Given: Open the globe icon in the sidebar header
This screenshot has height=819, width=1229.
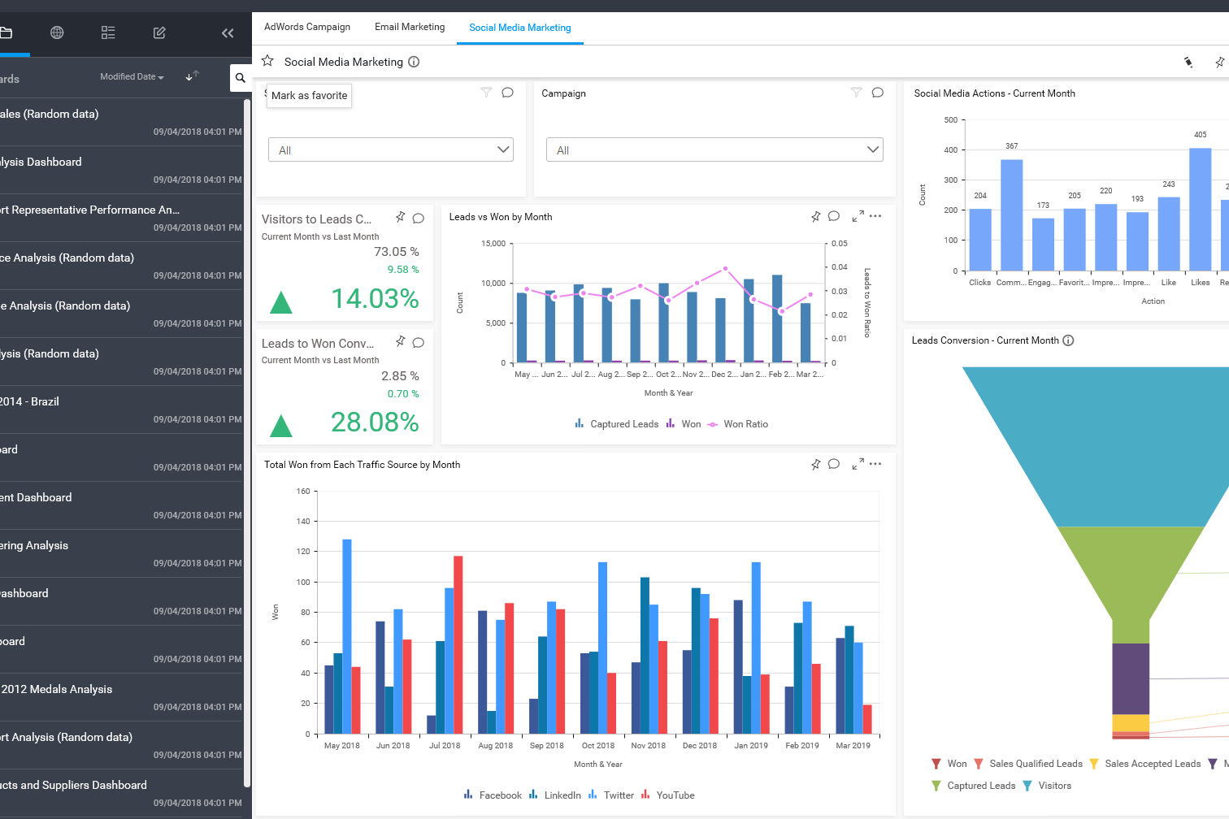Looking at the screenshot, I should [57, 32].
